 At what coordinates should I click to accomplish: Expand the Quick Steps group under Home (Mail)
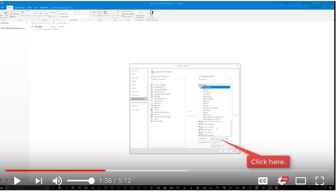tap(204, 99)
